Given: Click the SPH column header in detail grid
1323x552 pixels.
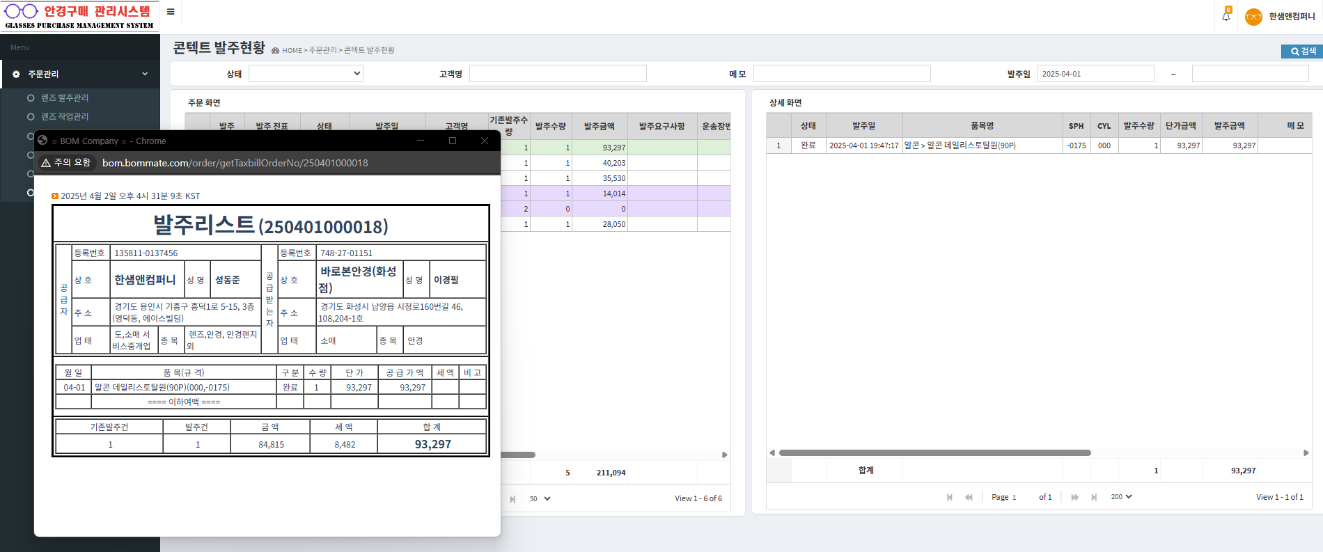Looking at the screenshot, I should [x=1077, y=126].
